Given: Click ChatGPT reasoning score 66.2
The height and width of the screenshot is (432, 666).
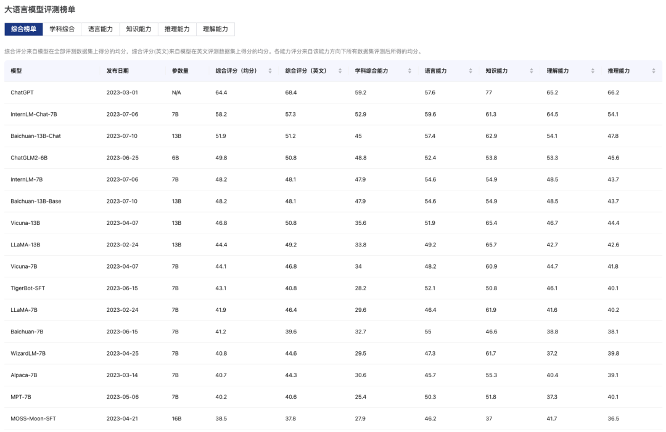Looking at the screenshot, I should coord(614,92).
